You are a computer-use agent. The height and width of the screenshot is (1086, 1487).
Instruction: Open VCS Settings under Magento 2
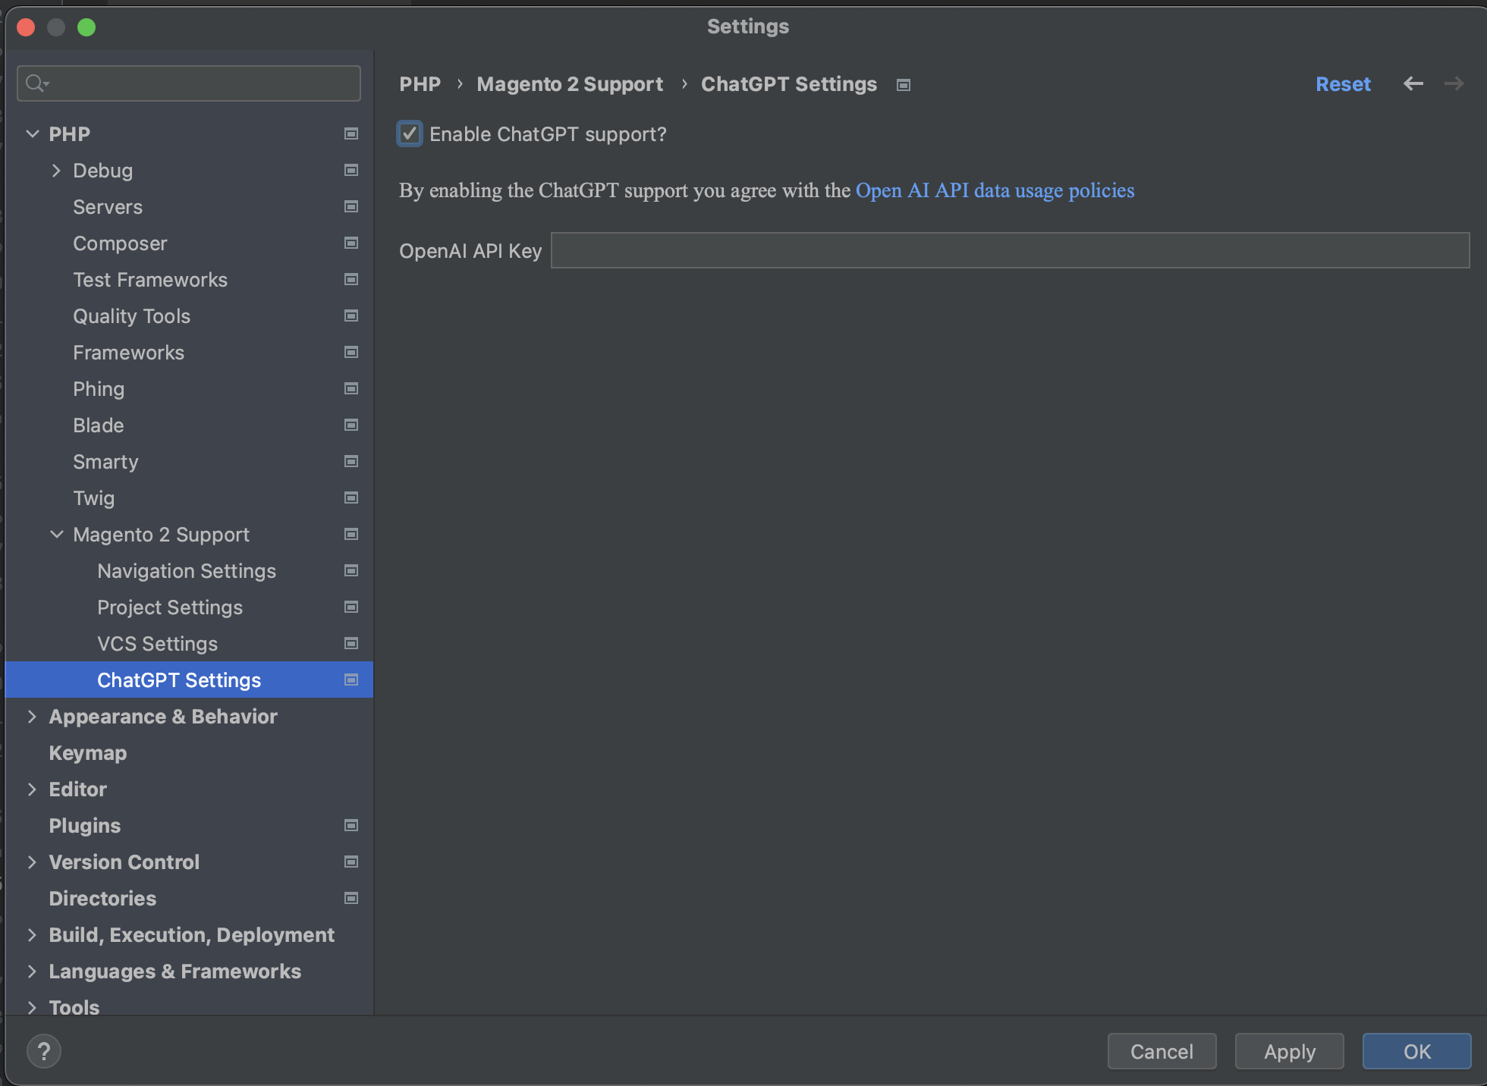coord(157,644)
